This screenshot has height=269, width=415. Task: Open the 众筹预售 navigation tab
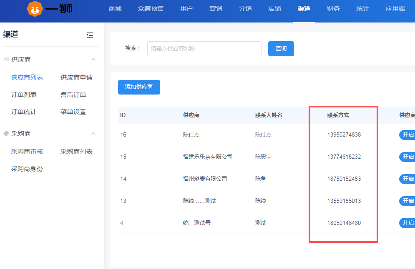pyautogui.click(x=151, y=9)
